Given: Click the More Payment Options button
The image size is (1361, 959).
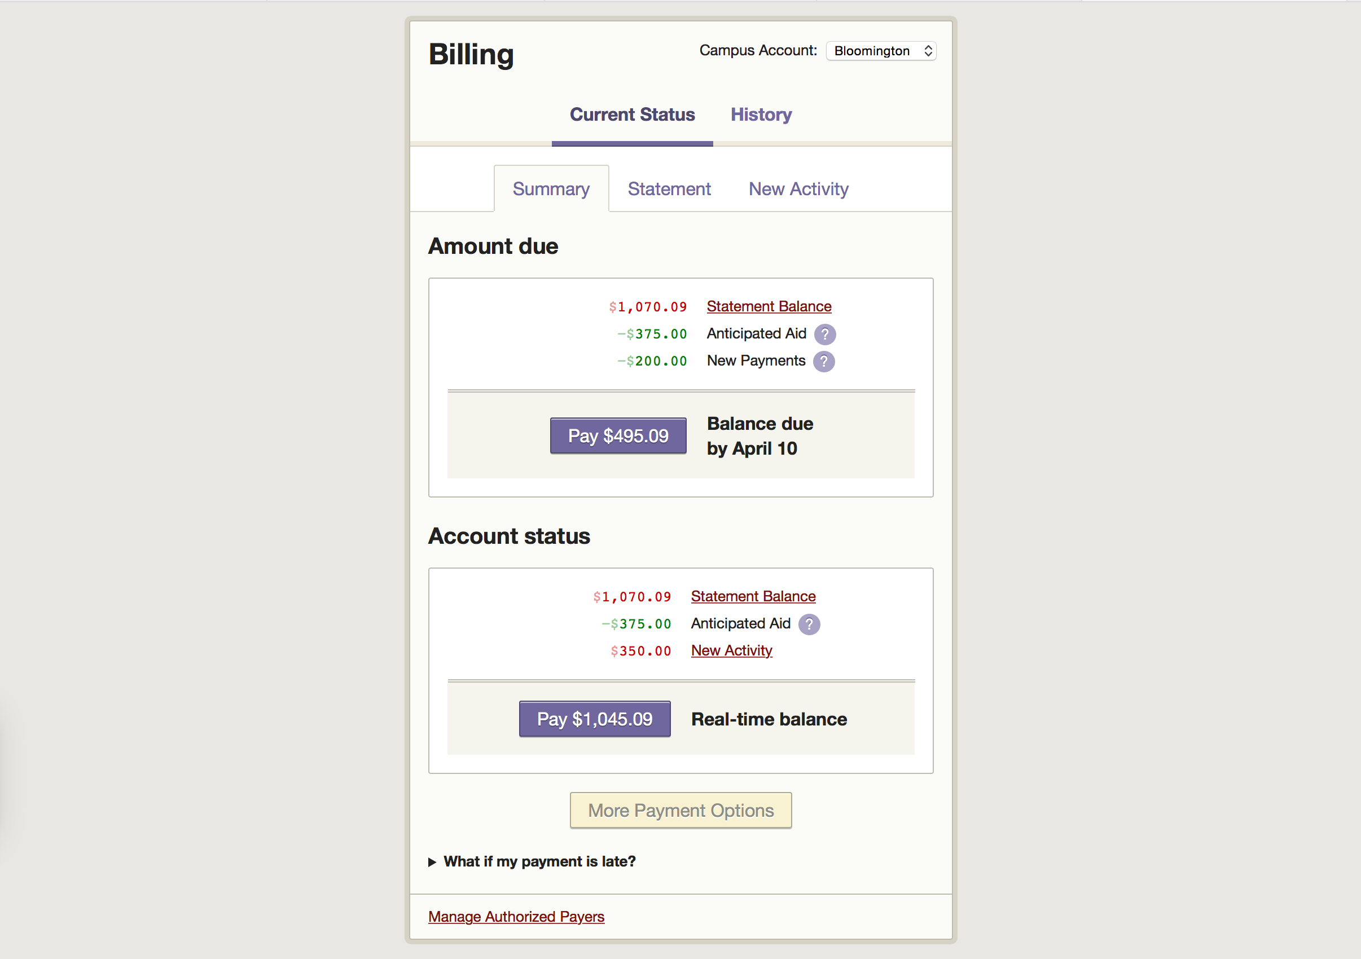Looking at the screenshot, I should tap(680, 811).
